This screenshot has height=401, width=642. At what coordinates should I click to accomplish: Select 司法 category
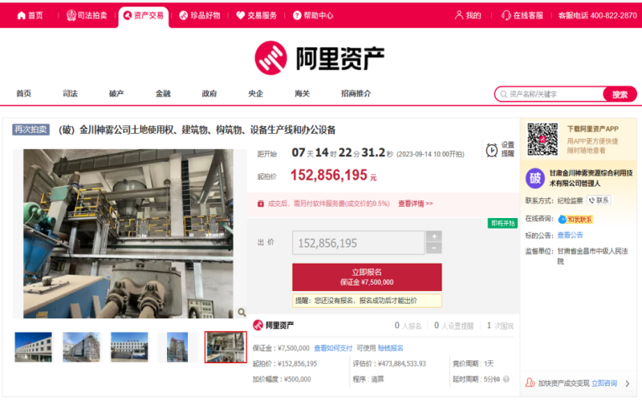[x=70, y=93]
